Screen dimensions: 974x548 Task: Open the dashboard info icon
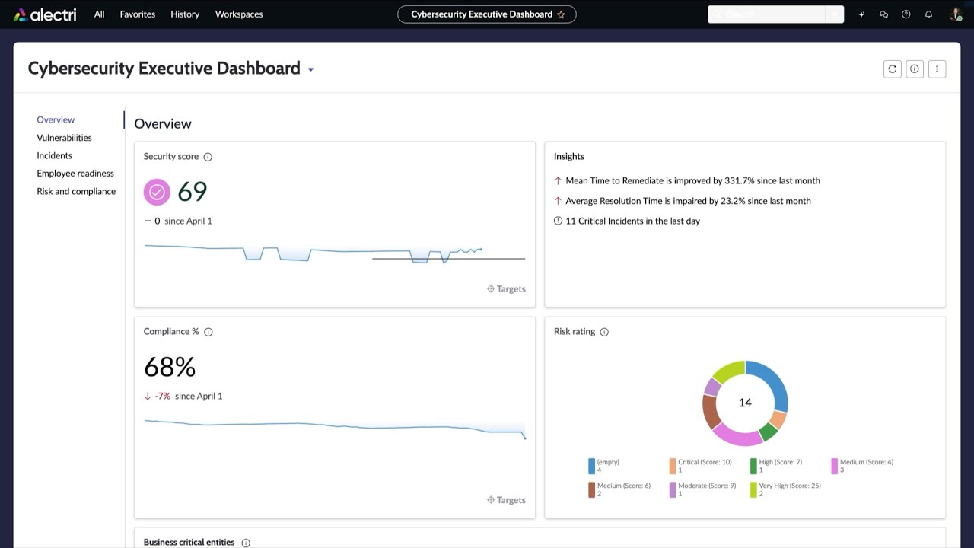click(x=915, y=68)
